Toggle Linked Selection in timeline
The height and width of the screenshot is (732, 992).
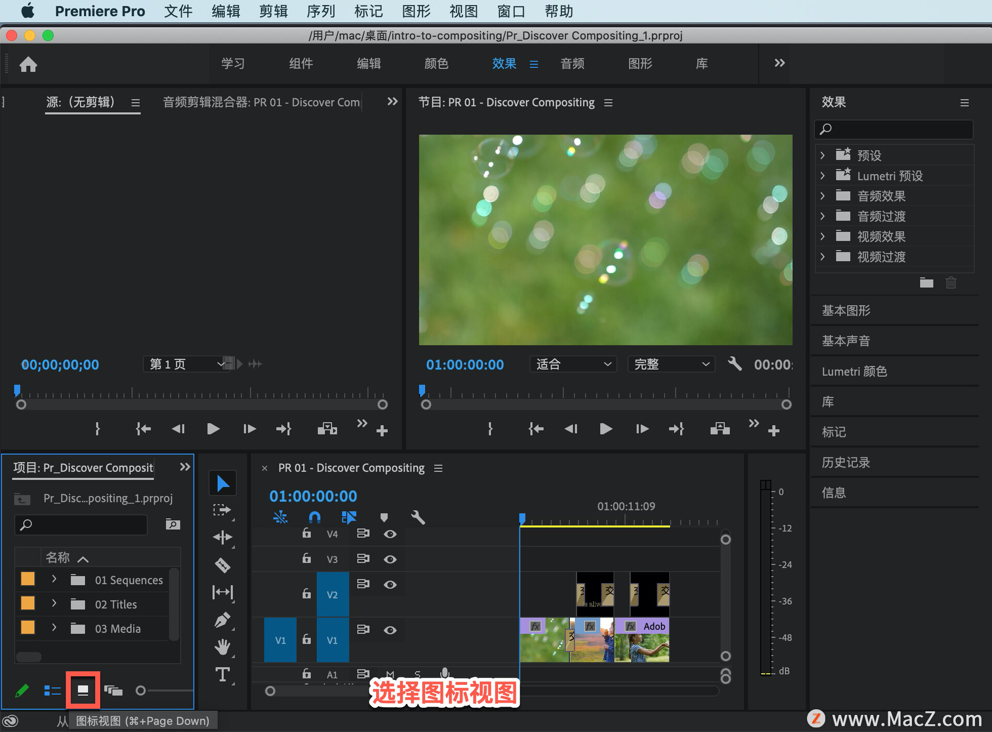(x=349, y=517)
